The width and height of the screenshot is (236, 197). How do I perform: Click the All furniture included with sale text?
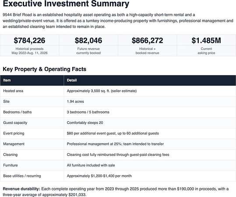point(91,165)
